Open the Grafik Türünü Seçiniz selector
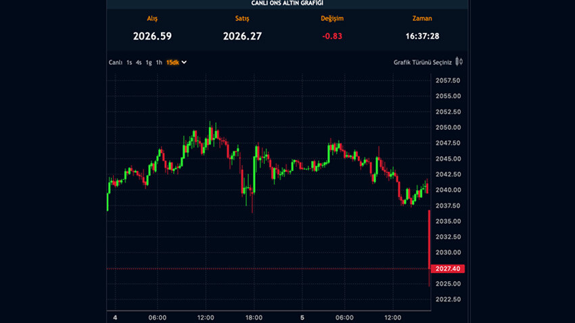Screen dimensions: 575x323 click(423, 62)
